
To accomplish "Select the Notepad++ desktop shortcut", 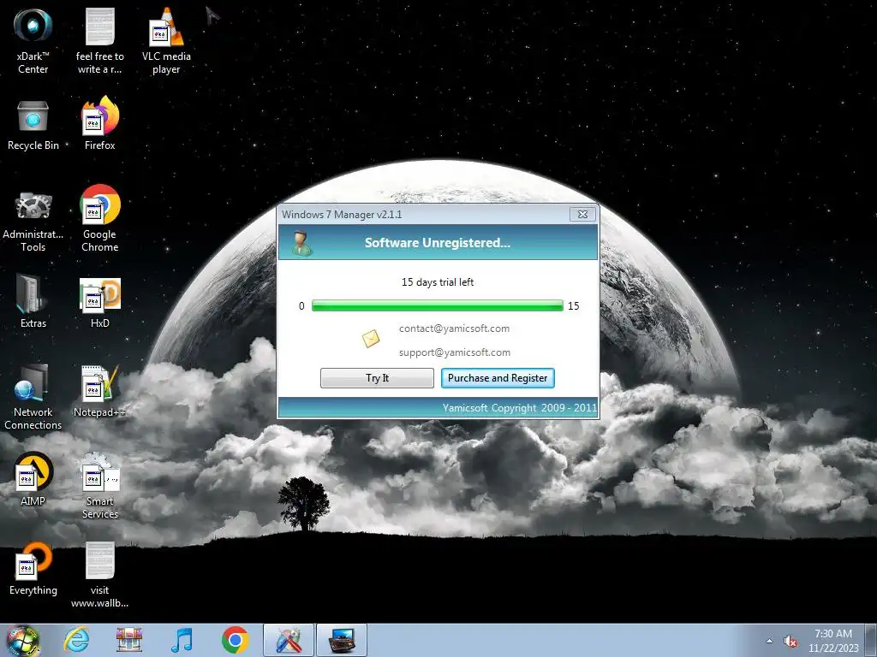I will [99, 391].
